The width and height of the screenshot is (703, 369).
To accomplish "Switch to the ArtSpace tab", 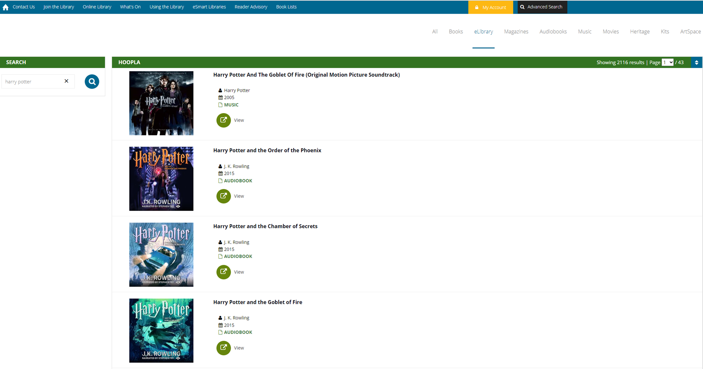I will [690, 32].
